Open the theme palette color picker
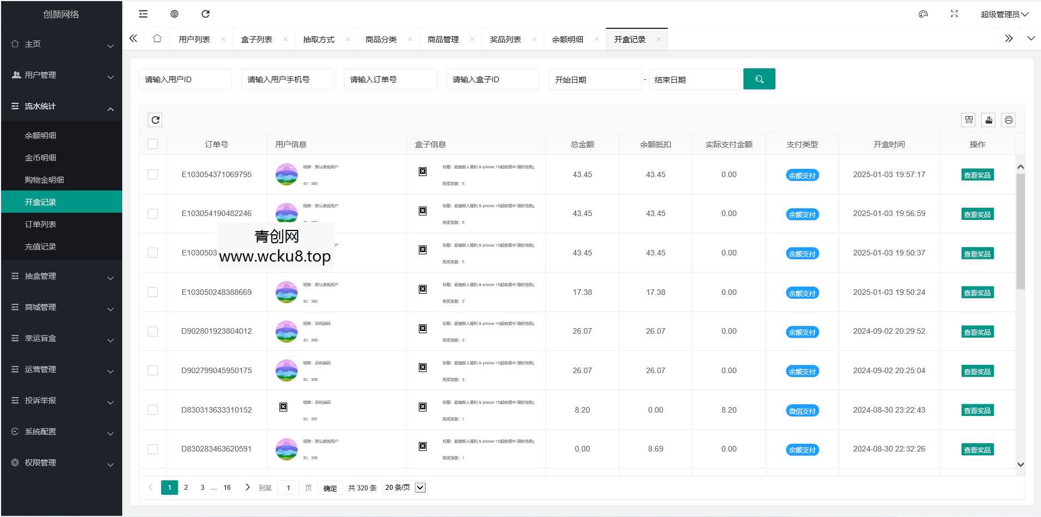This screenshot has height=517, width=1041. 923,14
